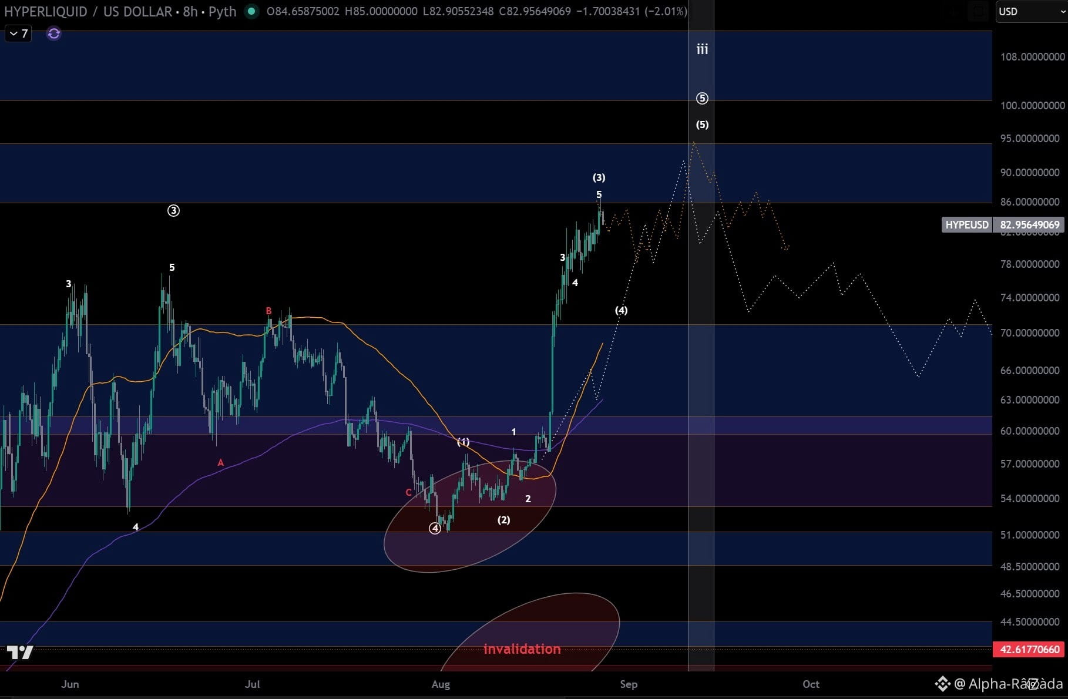Select the red invalidation label
The image size is (1068, 699).
click(522, 649)
